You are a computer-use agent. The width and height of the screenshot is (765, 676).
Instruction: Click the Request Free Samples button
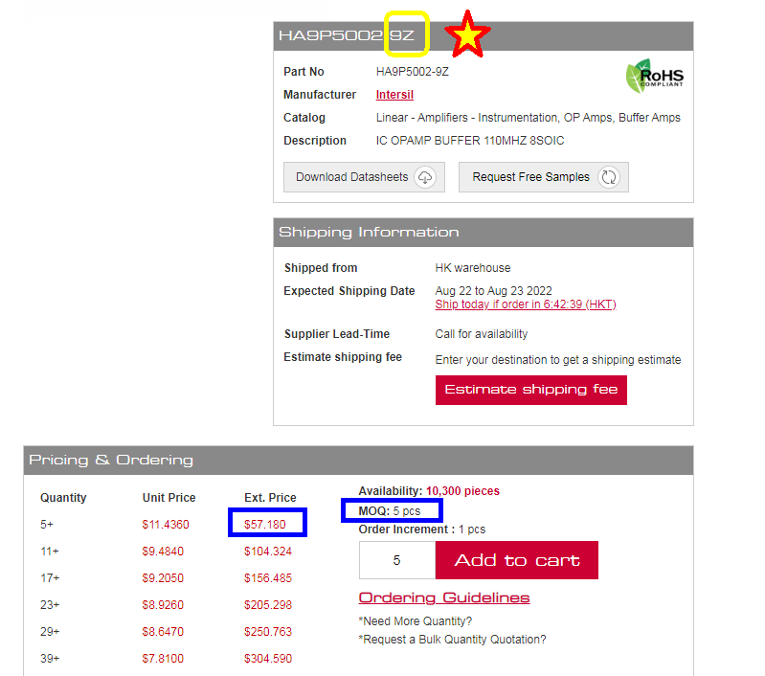click(x=544, y=177)
